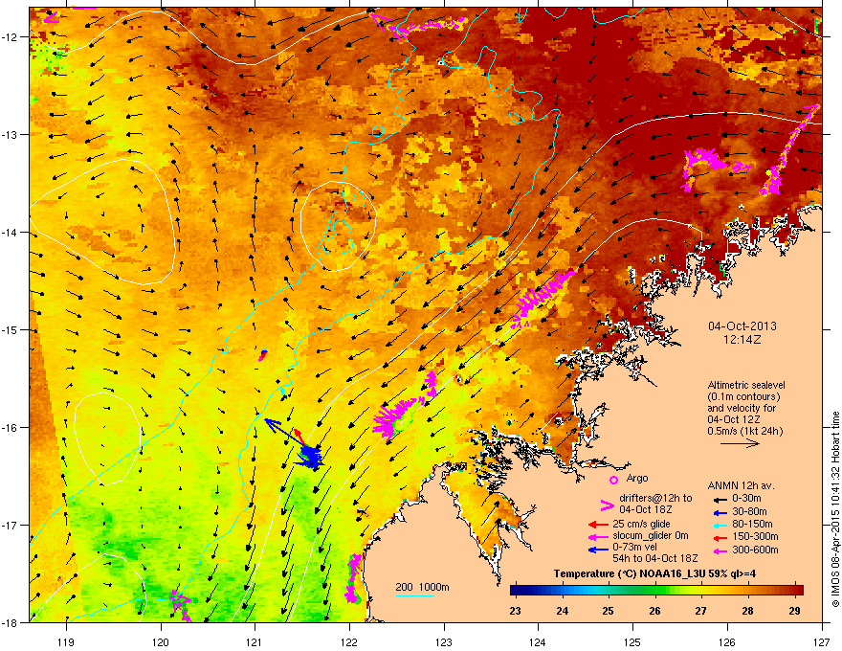
Task: Click the latitude axis label -18
Action: 11,622
